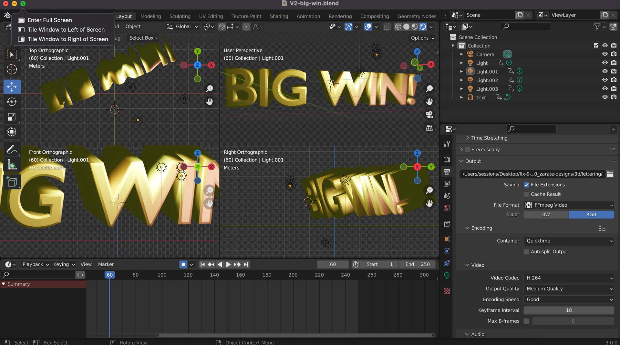
Task: Select the Rotate tool
Action: (12, 102)
